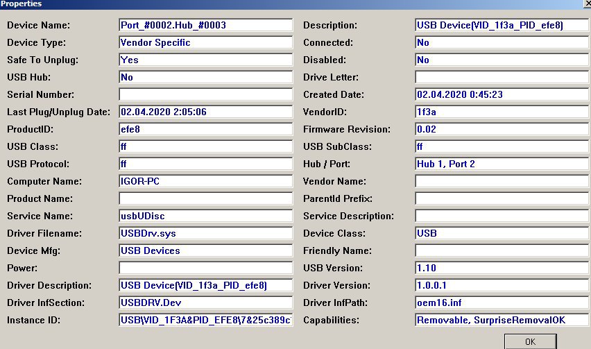
Task: Focus the empty Power field
Action: pos(206,268)
